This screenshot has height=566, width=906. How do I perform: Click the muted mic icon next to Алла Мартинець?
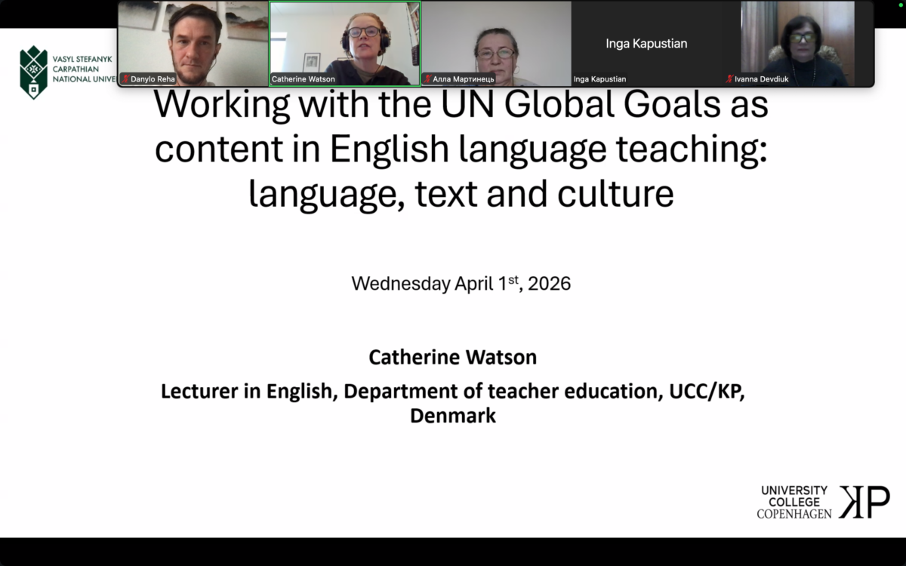click(x=427, y=79)
